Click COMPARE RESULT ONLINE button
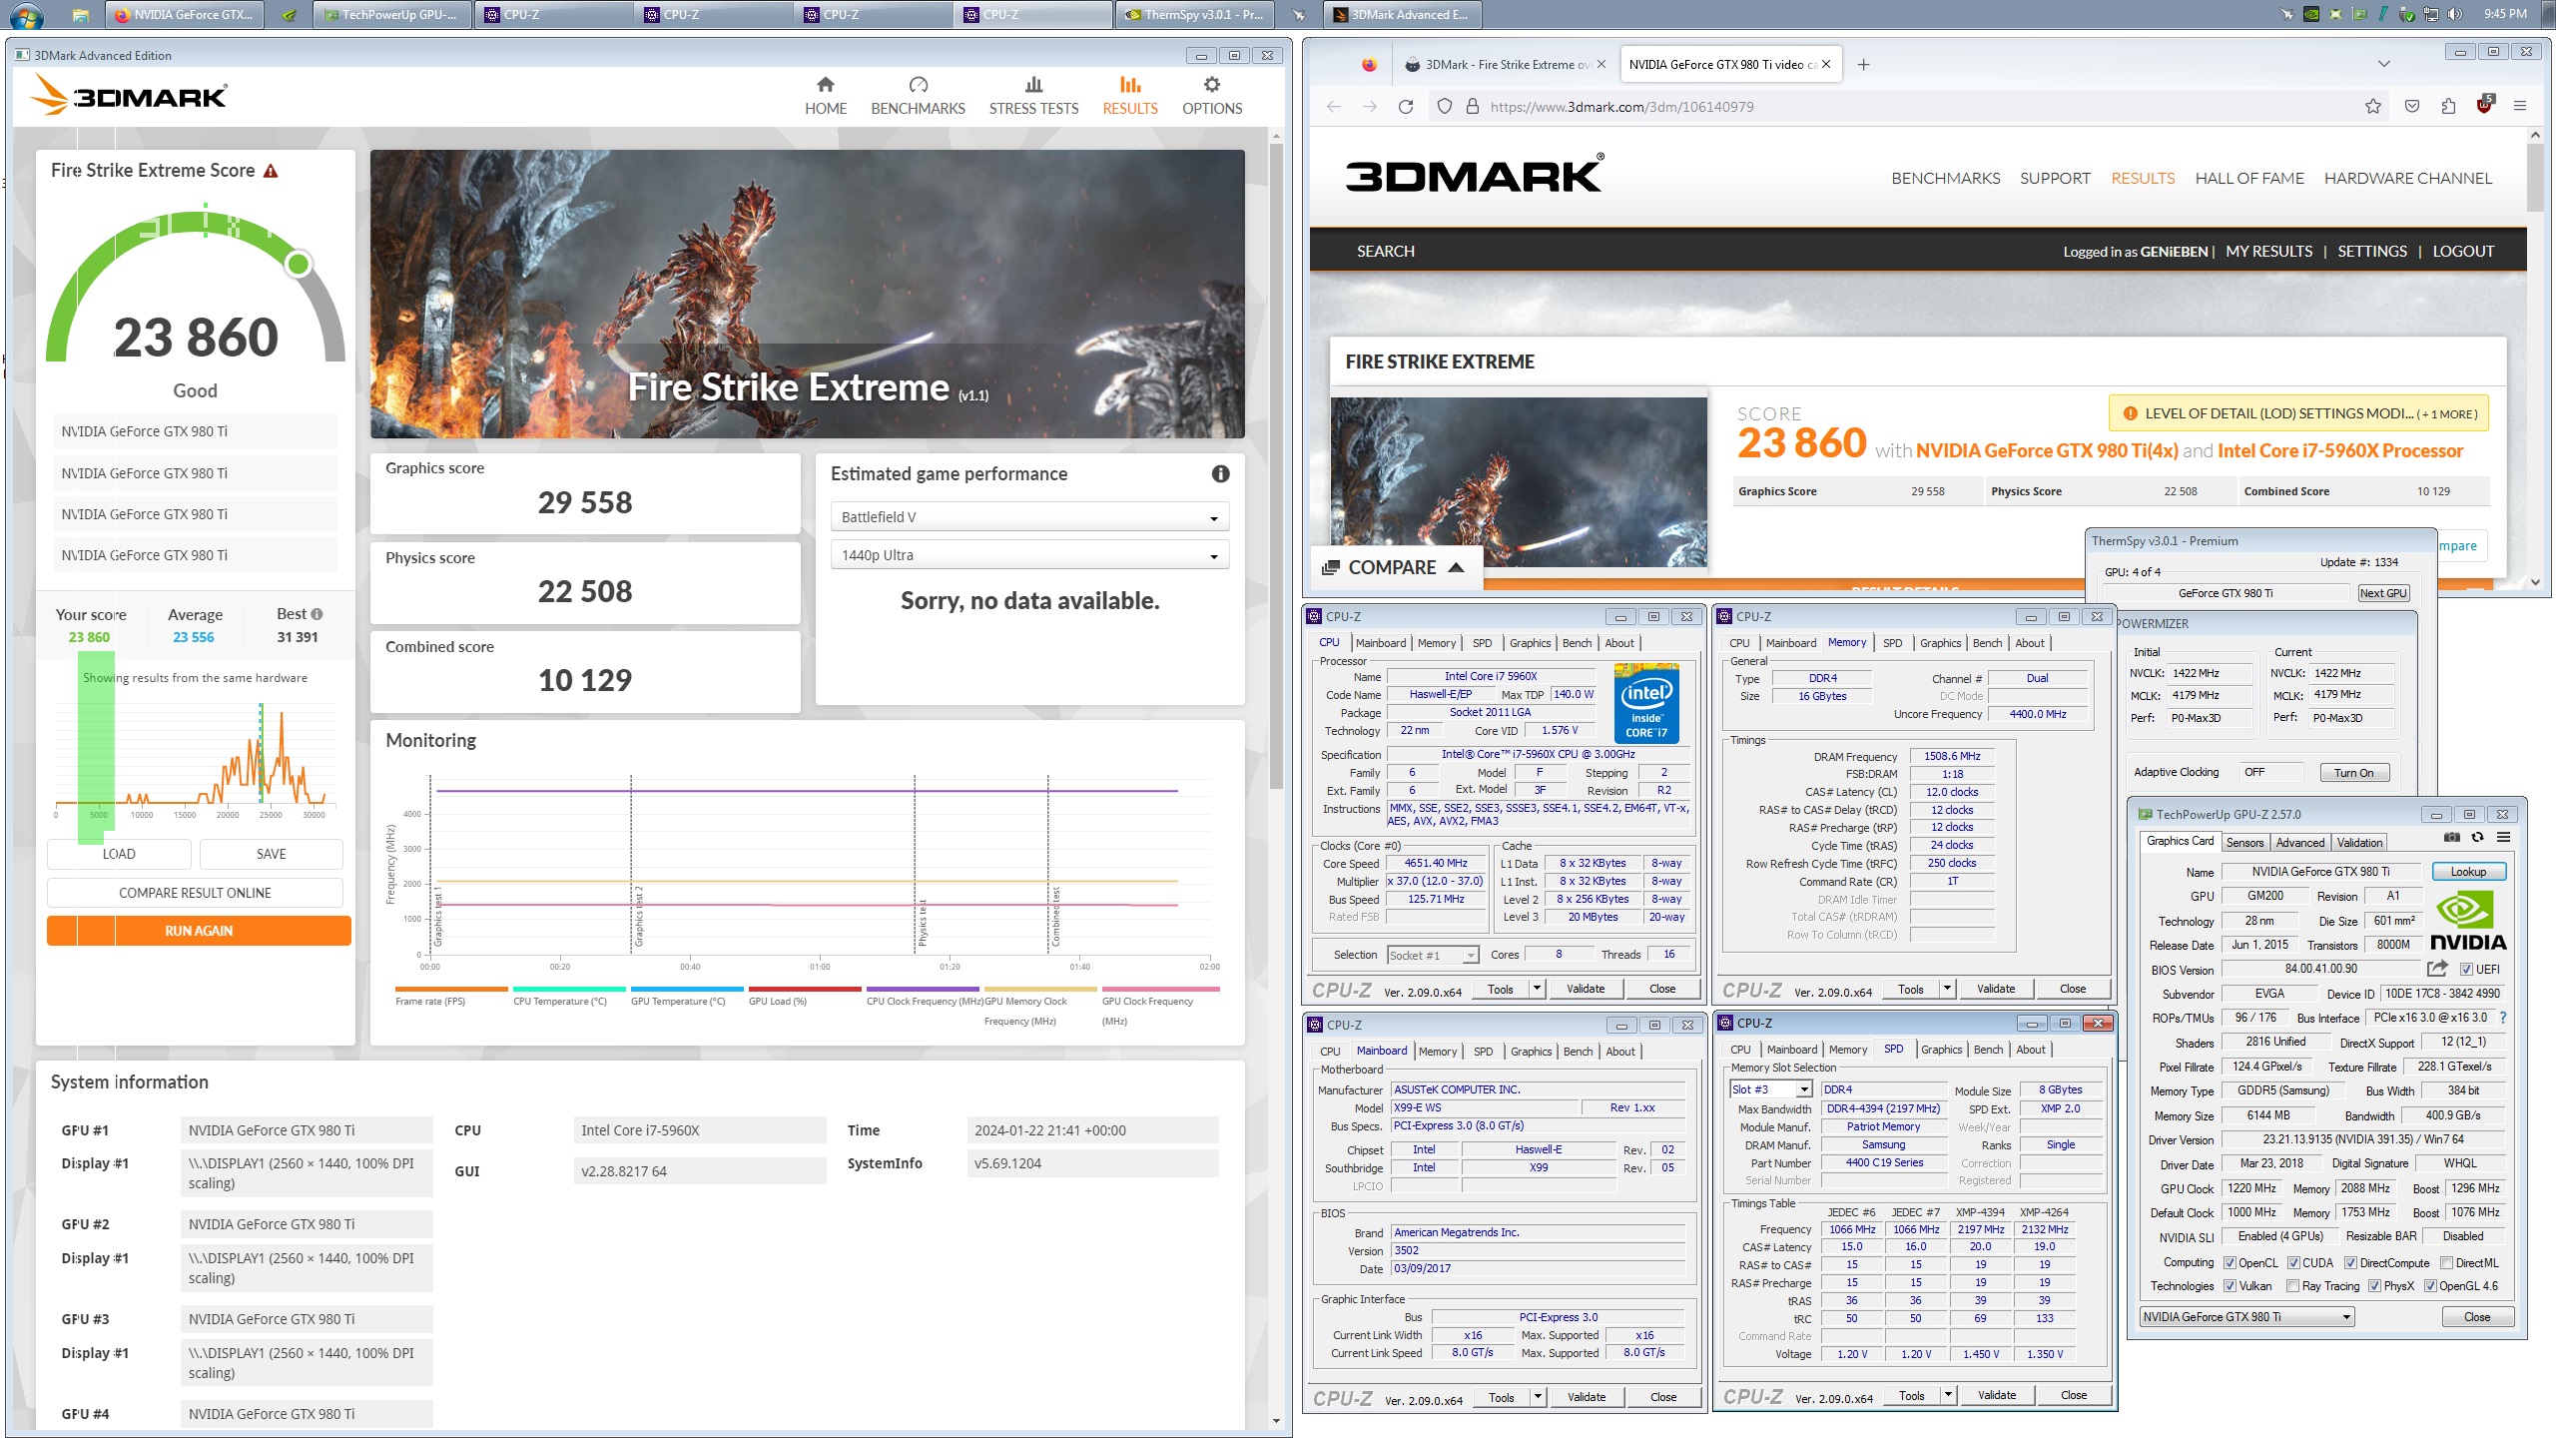This screenshot has width=2556, height=1438. pyautogui.click(x=195, y=893)
